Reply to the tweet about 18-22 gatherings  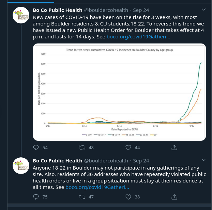[36, 197]
